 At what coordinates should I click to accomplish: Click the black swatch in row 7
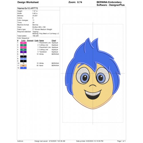coord(23,56)
